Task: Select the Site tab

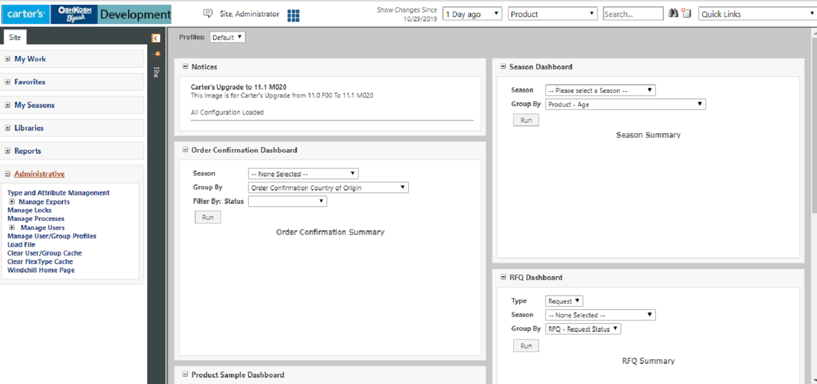Action: point(15,37)
